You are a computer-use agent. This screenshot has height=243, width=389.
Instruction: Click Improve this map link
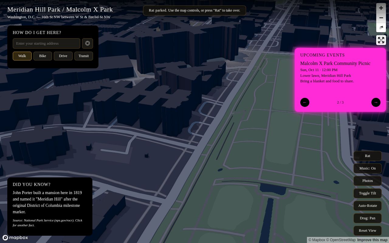(372, 240)
